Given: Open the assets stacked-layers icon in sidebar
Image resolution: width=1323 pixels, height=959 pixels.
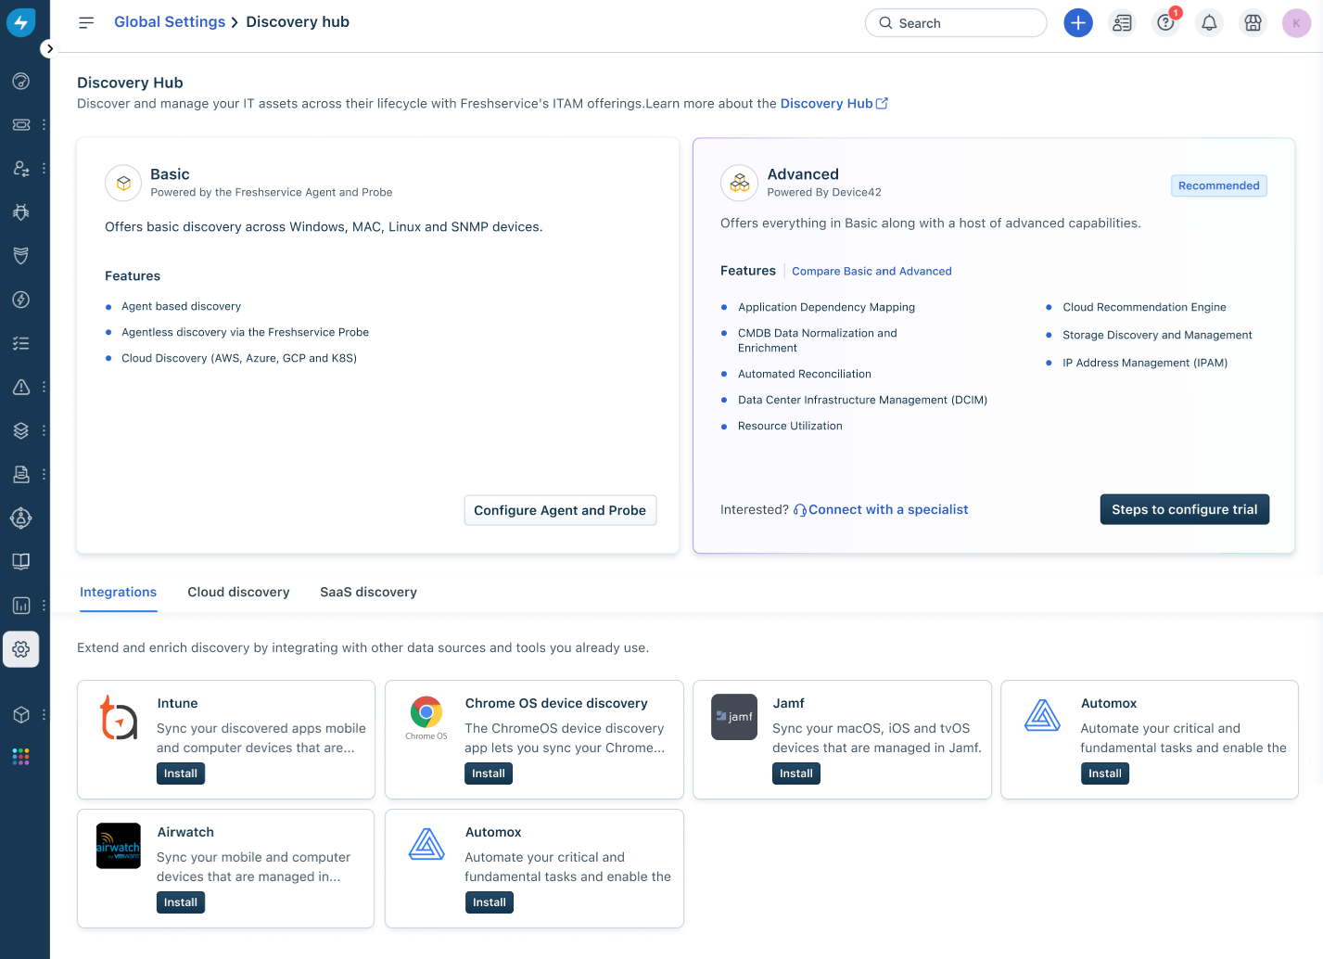Looking at the screenshot, I should 21,430.
